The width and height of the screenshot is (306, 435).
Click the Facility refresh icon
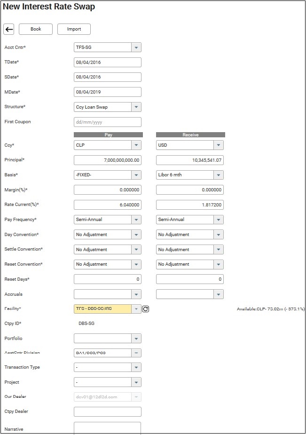[145, 309]
